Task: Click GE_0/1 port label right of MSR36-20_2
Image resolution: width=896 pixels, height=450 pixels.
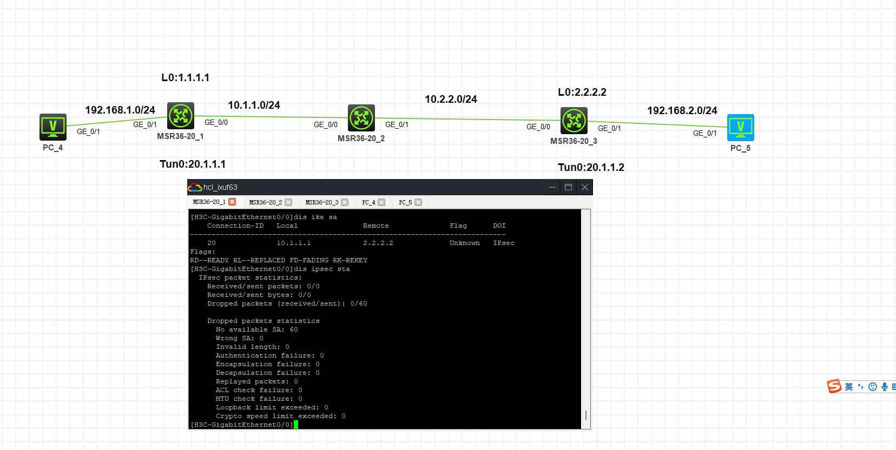Action: tap(397, 124)
